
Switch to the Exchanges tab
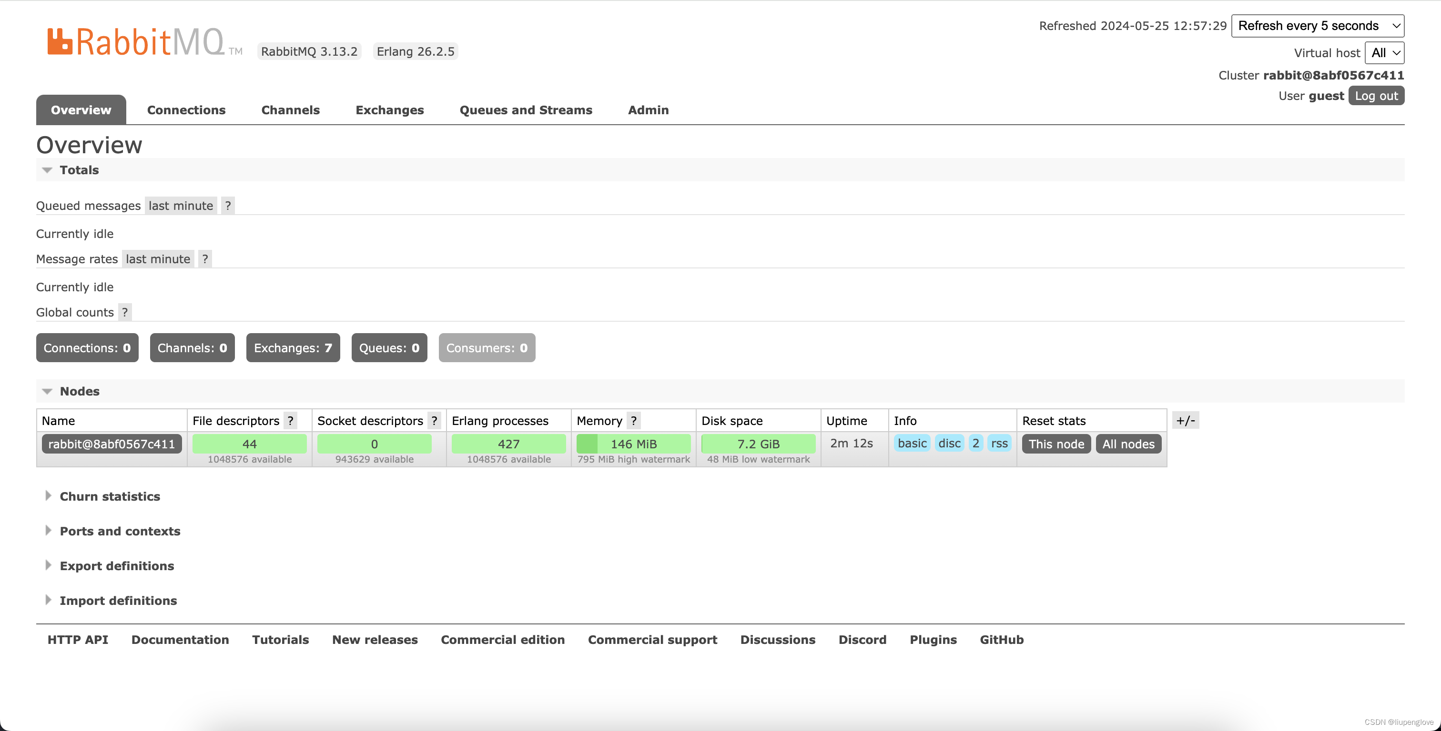(x=389, y=110)
